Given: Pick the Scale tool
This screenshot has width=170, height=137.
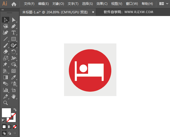Looking at the screenshot, I should click(6, 58).
